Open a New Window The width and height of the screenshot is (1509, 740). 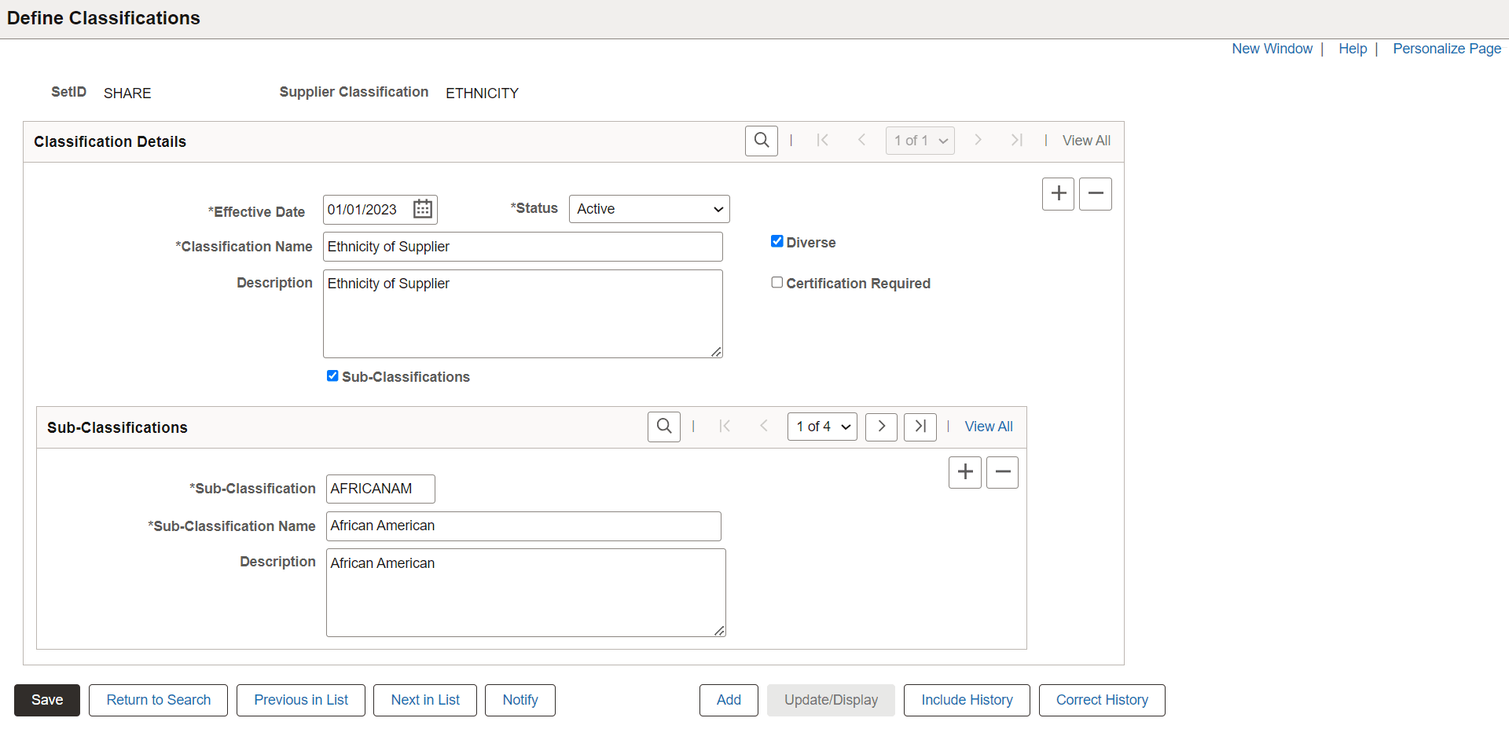pos(1272,49)
